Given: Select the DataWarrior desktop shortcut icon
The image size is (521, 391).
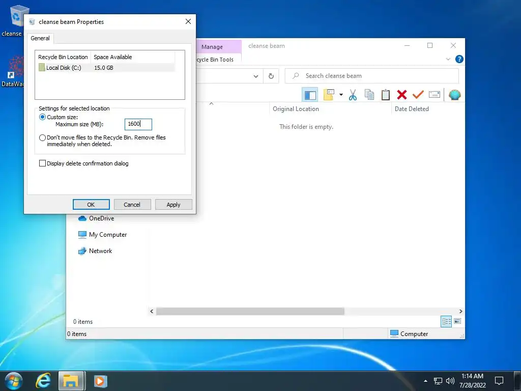Looking at the screenshot, I should [x=13, y=71].
